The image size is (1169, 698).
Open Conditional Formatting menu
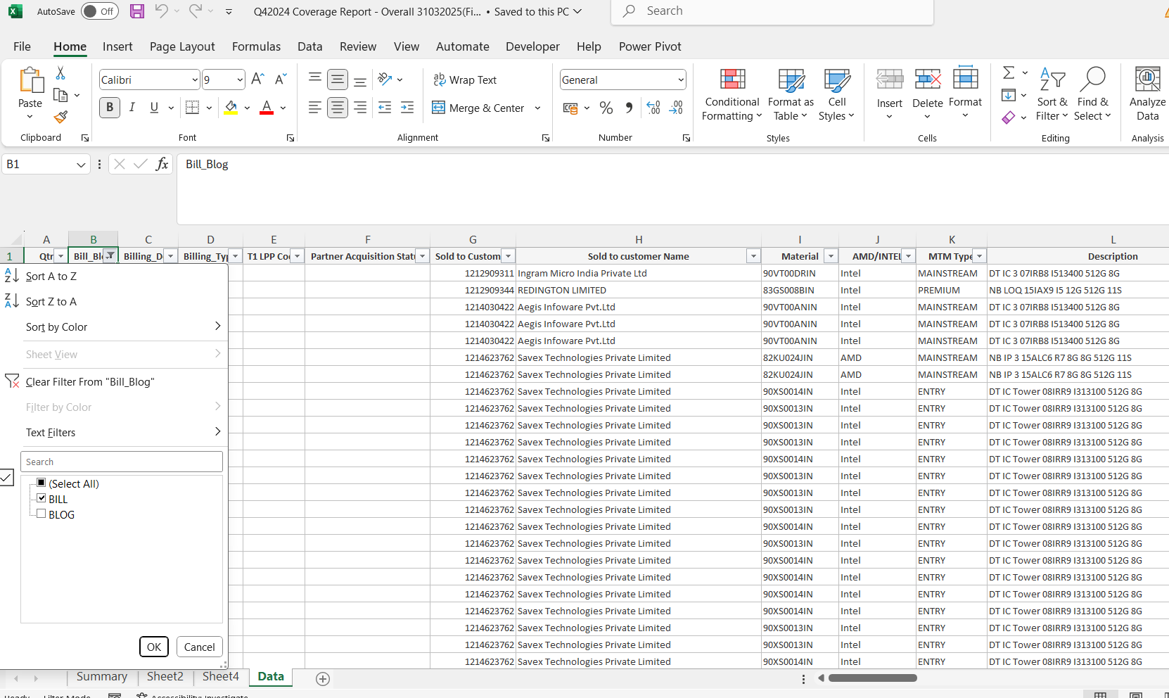pos(732,95)
